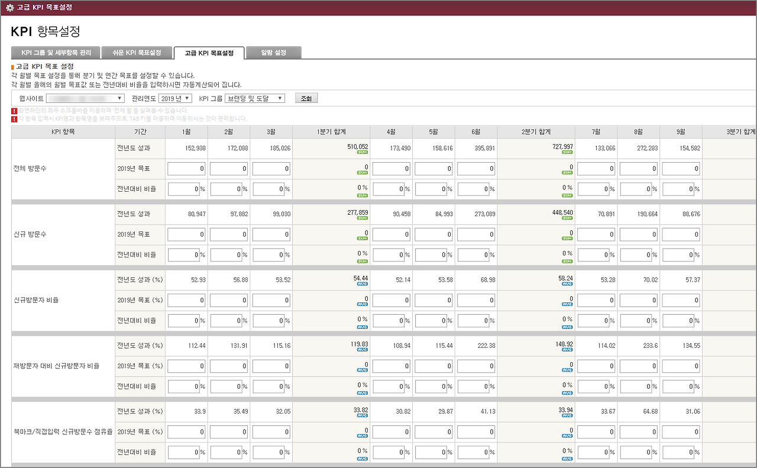Click 전체 방문수 전년대비 비율 3월 percent field
Screen dimensions: 757x468
(269, 189)
